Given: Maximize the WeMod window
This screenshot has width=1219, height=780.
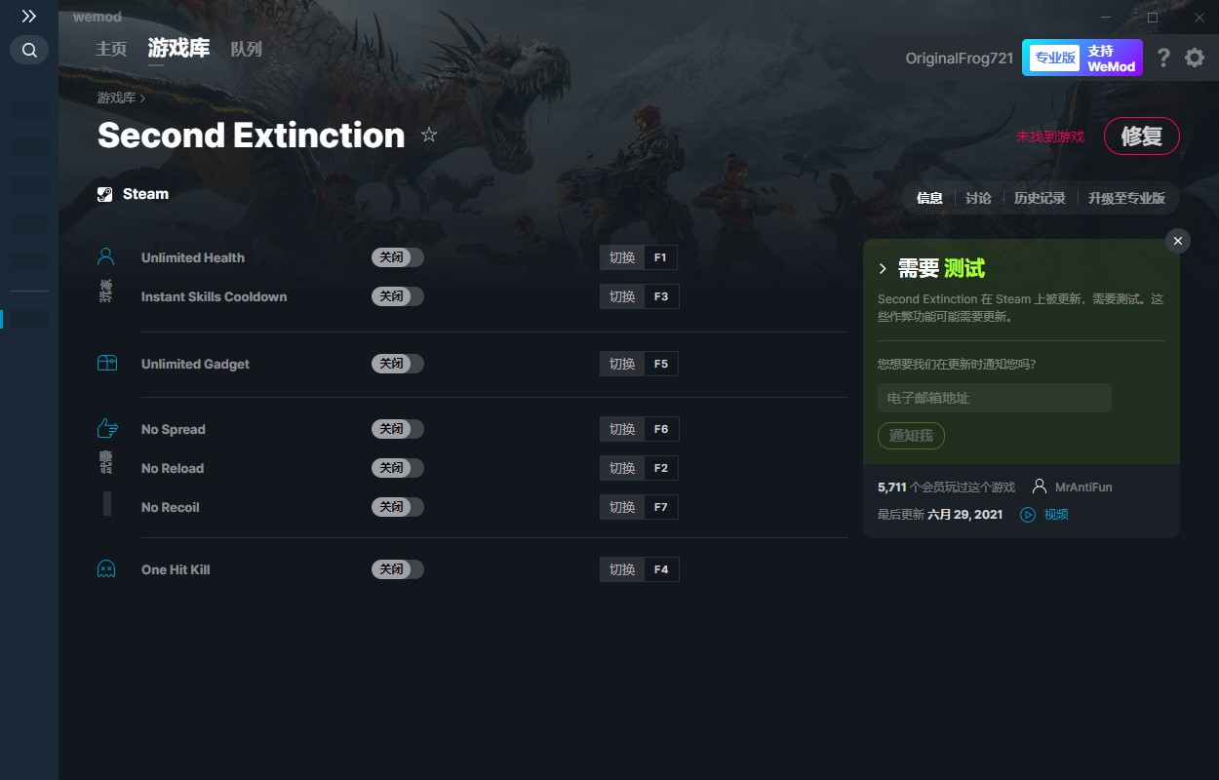Looking at the screenshot, I should click(x=1153, y=18).
